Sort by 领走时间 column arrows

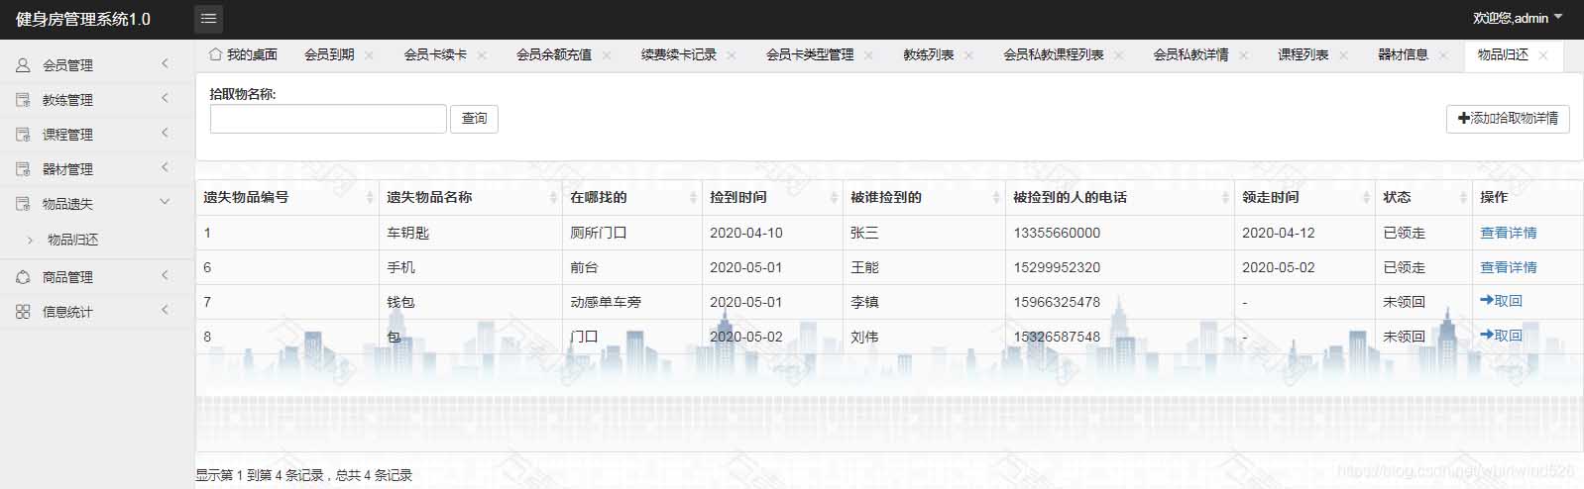click(x=1366, y=198)
